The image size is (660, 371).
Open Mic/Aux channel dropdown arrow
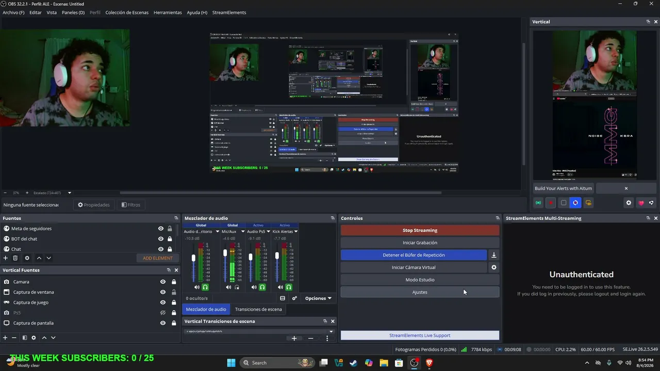[x=243, y=232]
